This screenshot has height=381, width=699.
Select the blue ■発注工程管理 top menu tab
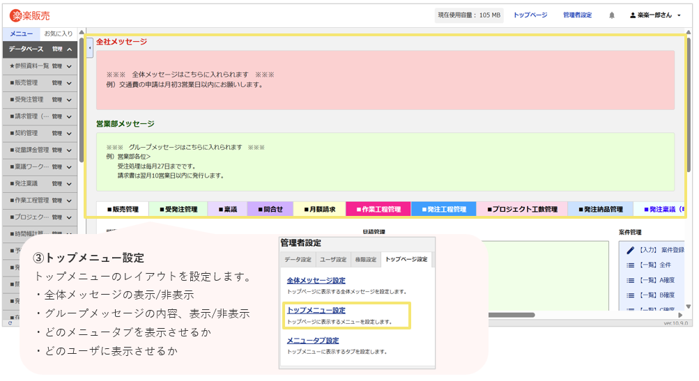444,209
